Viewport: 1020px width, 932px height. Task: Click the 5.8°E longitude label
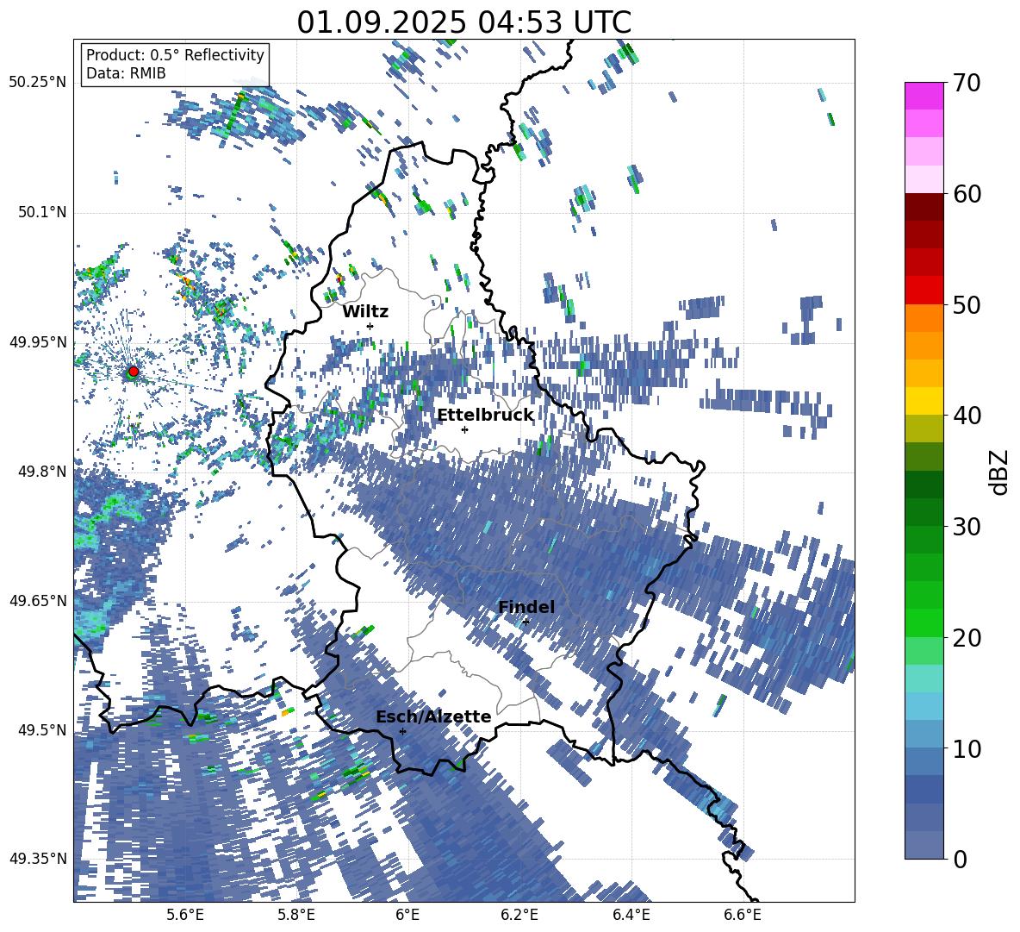pos(296,915)
